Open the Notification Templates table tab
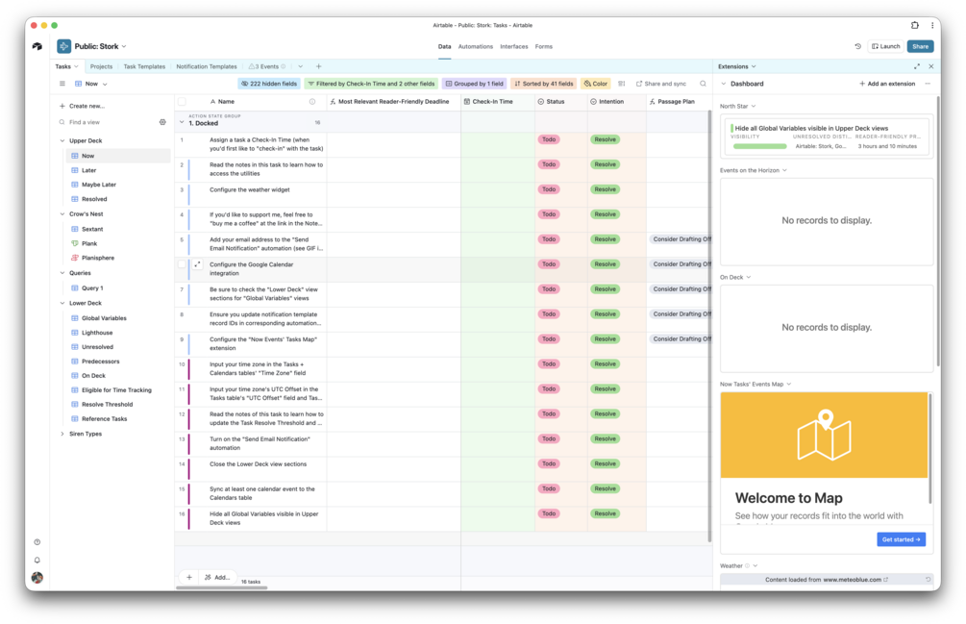 click(207, 66)
